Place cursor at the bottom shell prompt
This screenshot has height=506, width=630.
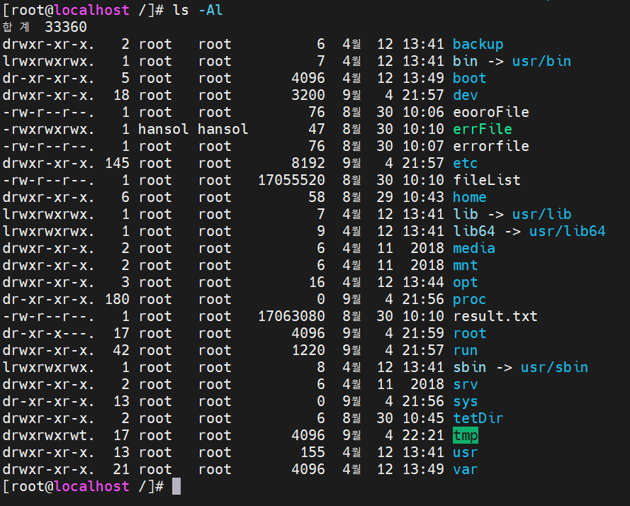coord(176,486)
